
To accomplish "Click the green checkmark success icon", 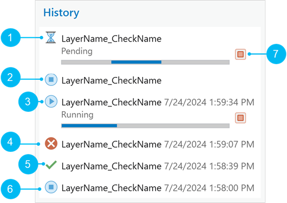I will click(x=51, y=165).
